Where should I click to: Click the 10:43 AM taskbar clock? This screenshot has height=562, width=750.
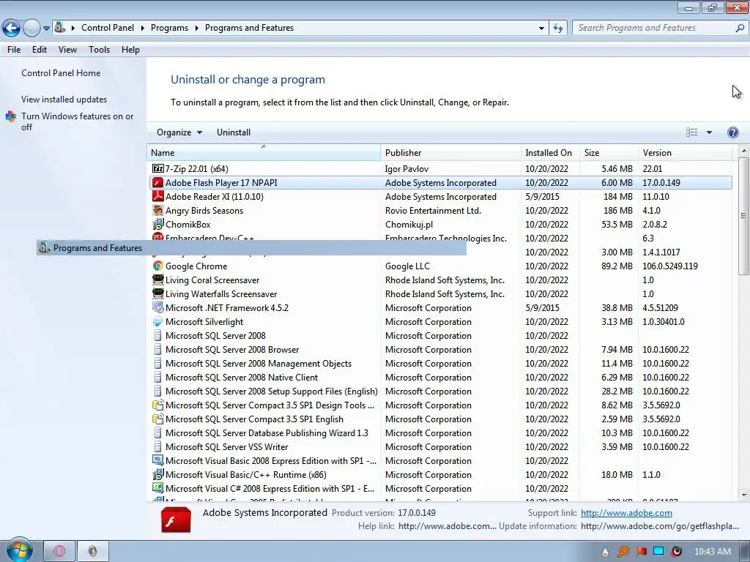[x=712, y=552]
